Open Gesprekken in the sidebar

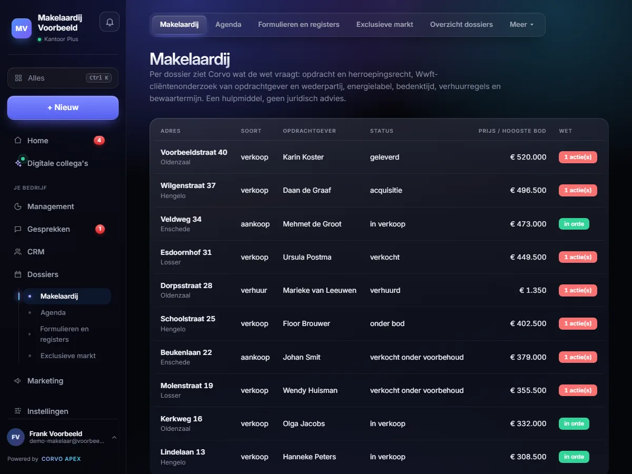(x=63, y=229)
